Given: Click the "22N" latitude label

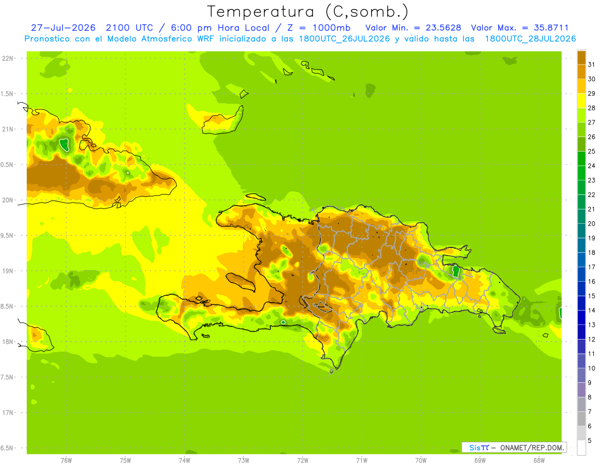Looking at the screenshot, I should click(x=8, y=58).
